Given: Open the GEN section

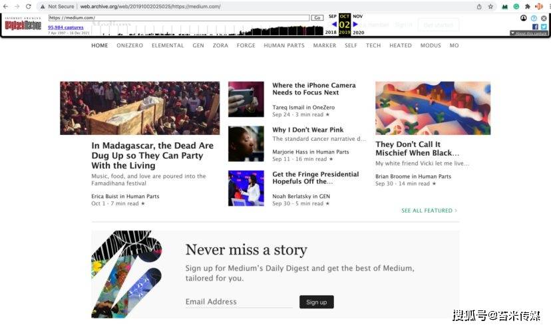Looking at the screenshot, I should click(198, 46).
